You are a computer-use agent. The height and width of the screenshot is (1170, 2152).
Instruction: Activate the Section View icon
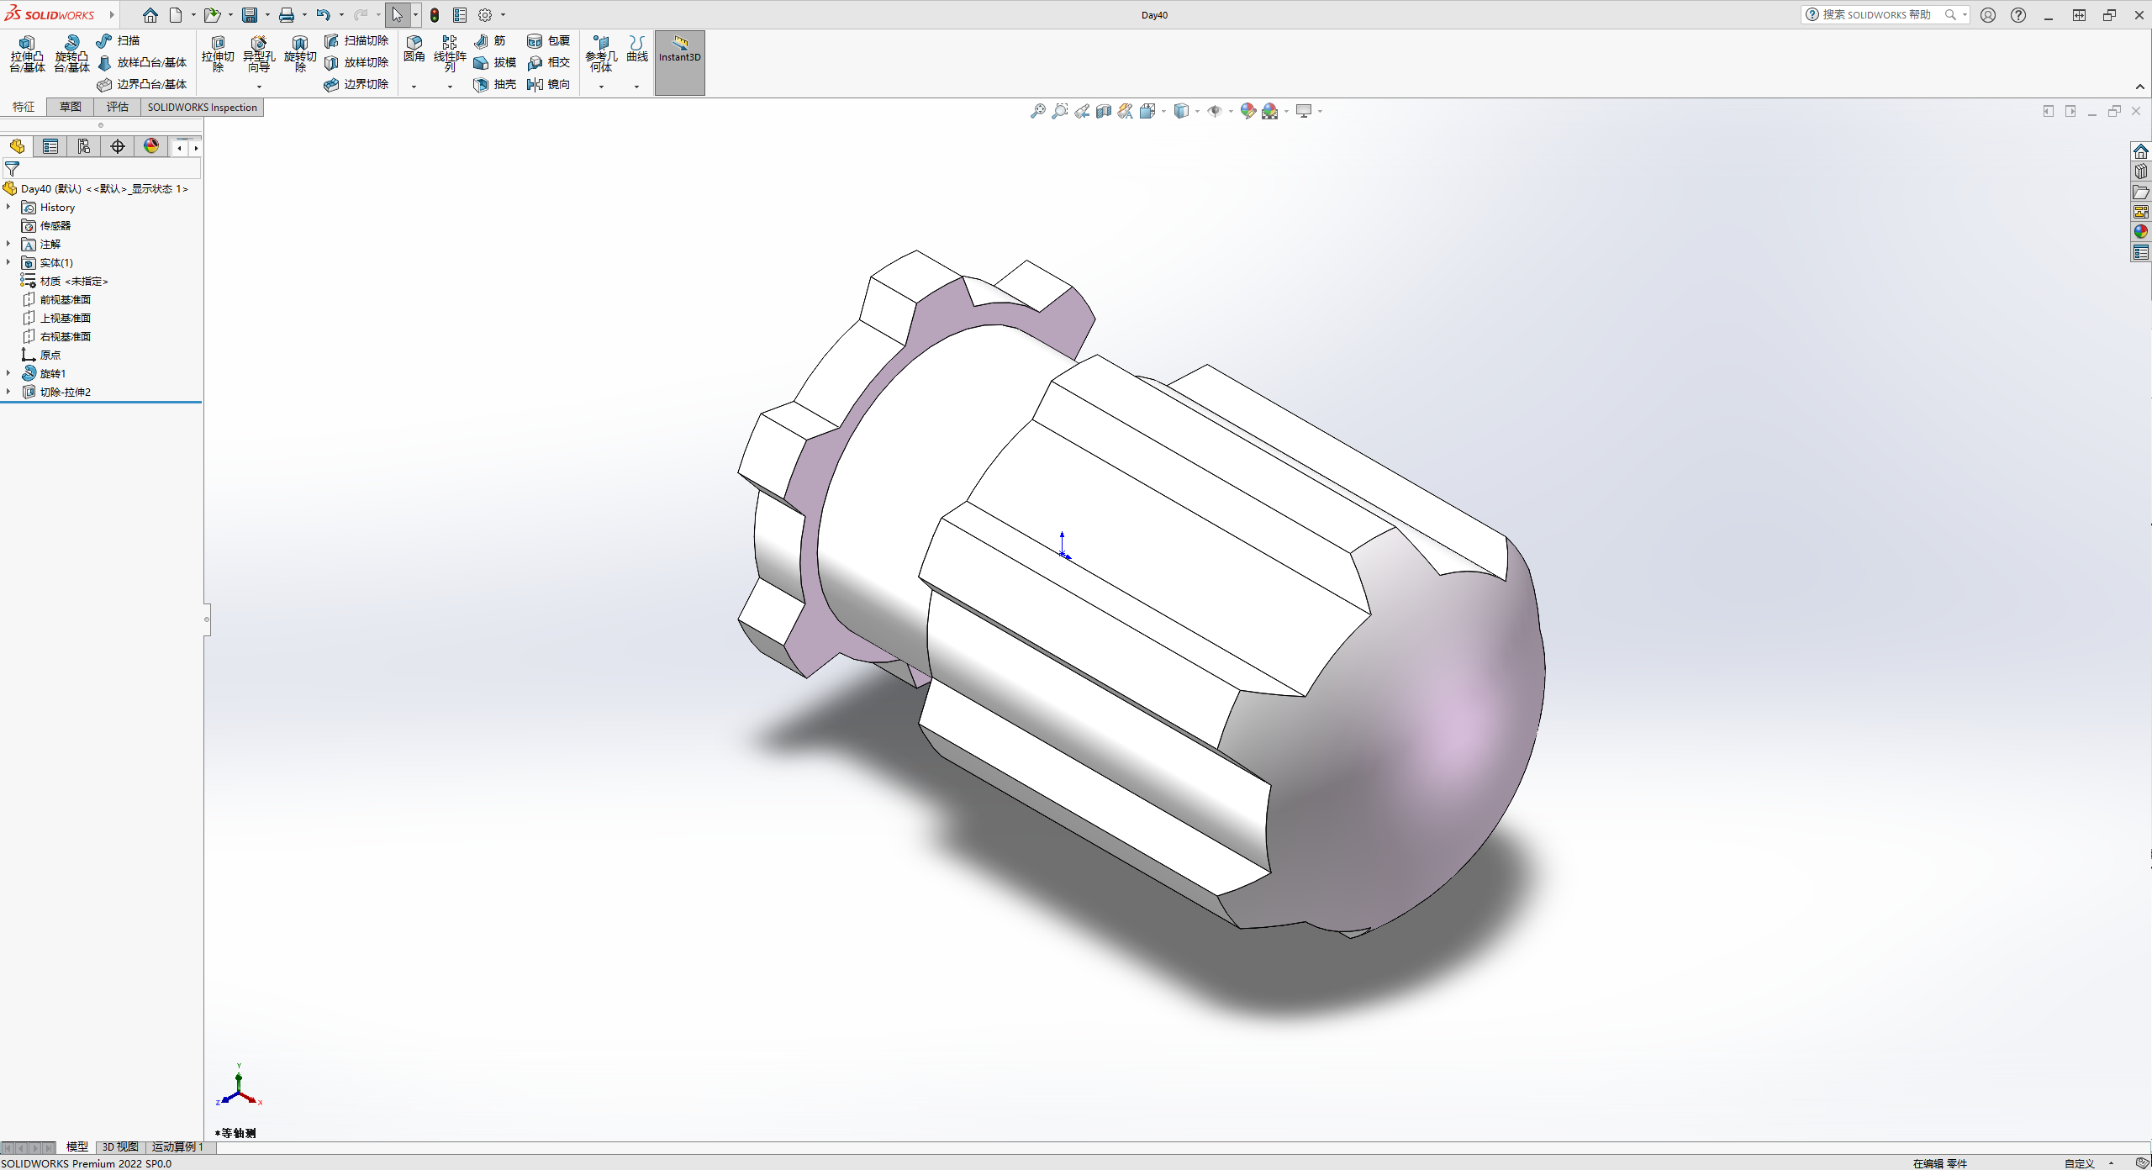(x=1104, y=111)
